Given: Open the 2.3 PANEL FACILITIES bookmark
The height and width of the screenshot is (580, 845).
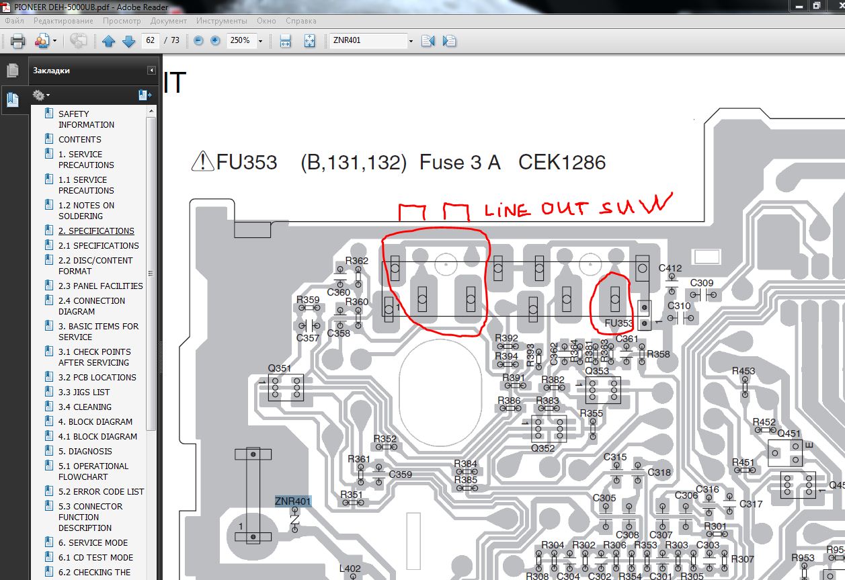Looking at the screenshot, I should tap(100, 286).
